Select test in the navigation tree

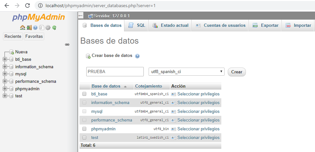[x=19, y=96]
